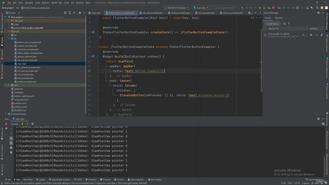Image resolution: width=329 pixels, height=185 pixels.
Task: Click the green Run app icon in toolbar
Action: coord(242,8)
